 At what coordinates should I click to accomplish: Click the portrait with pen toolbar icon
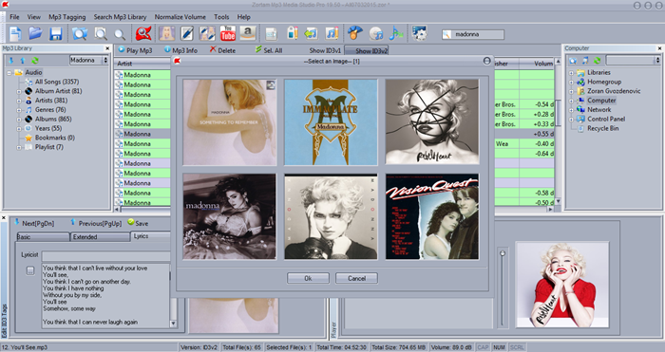tap(207, 33)
